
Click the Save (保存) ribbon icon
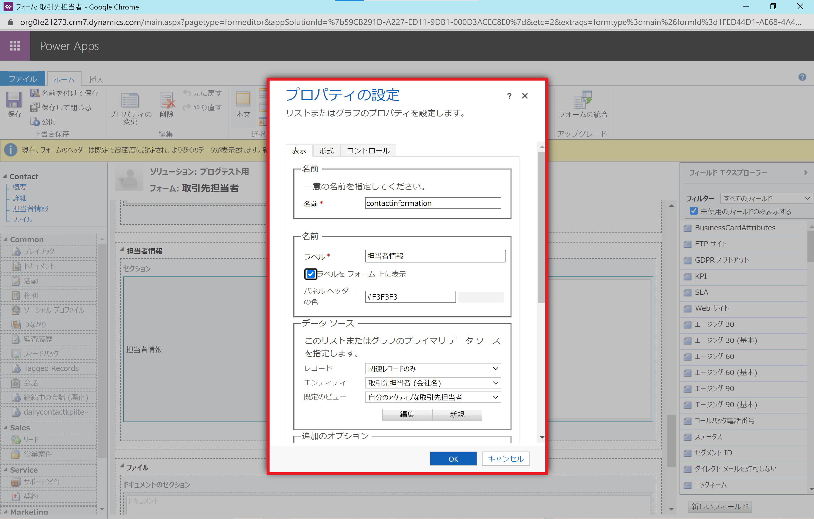pyautogui.click(x=14, y=100)
